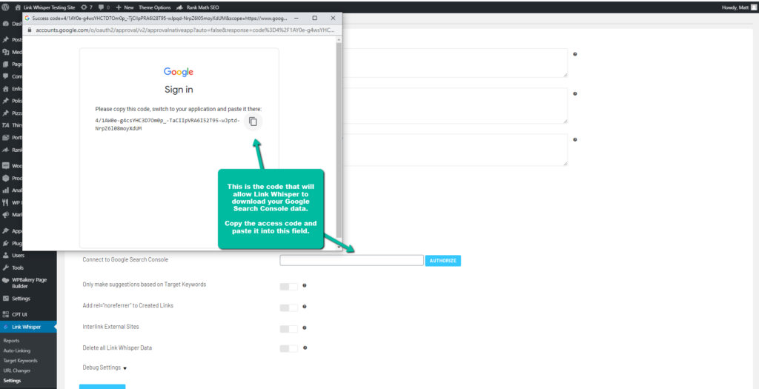Open Auto-Linking under Link Whisper
This screenshot has height=389, width=759.
pos(16,350)
